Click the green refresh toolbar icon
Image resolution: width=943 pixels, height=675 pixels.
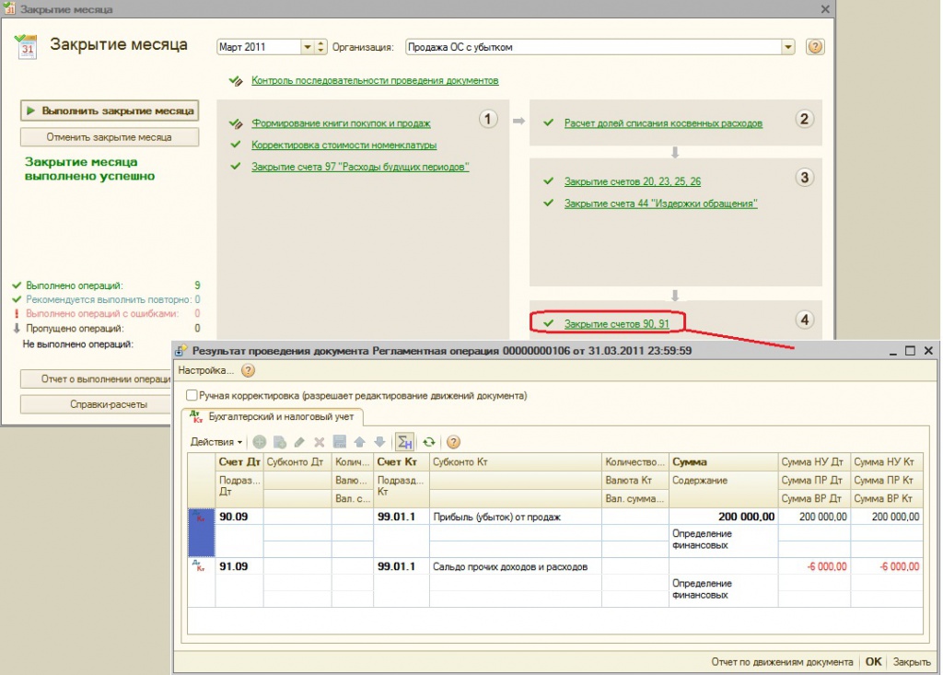click(x=429, y=442)
